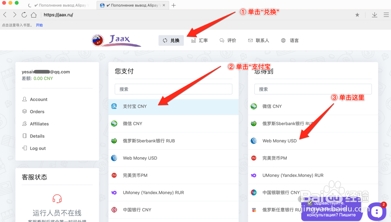Open the 联系人 contacts menu item
This screenshot has height=222, width=391.
pos(258,40)
